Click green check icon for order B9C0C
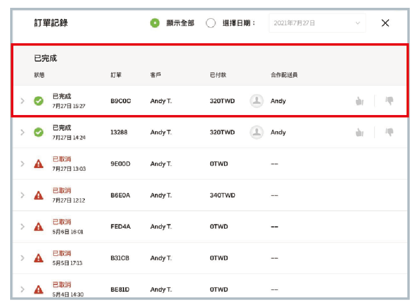This screenshot has width=417, height=306. pyautogui.click(x=39, y=101)
